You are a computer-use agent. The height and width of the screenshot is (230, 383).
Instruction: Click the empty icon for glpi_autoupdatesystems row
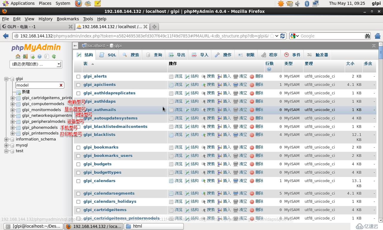(236, 119)
